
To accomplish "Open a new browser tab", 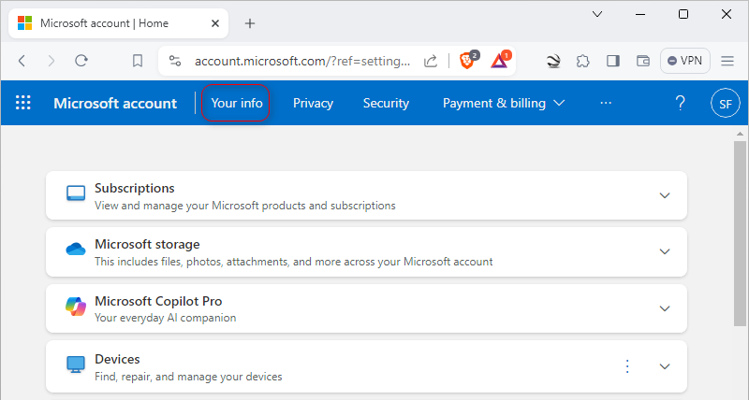I will coord(250,23).
